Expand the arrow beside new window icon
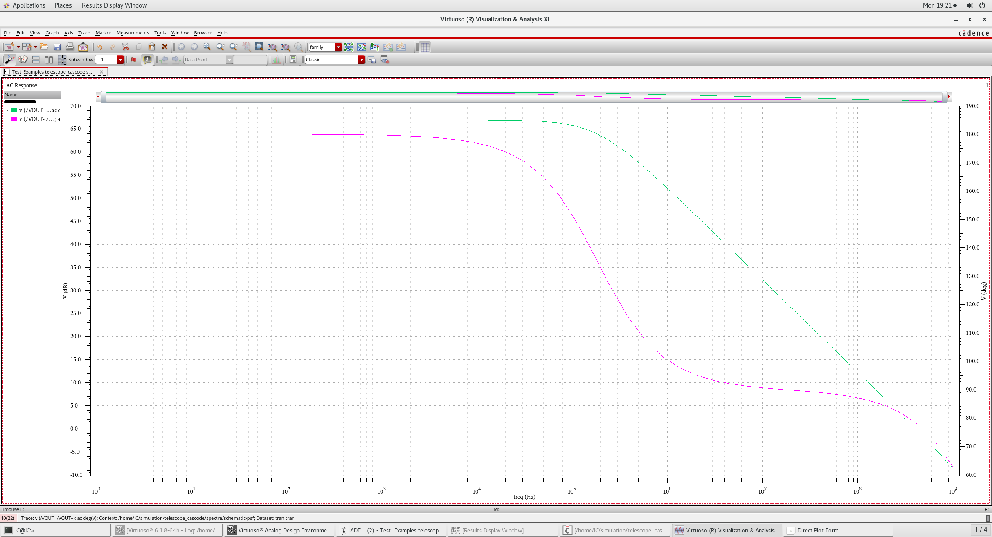 pyautogui.click(x=18, y=47)
